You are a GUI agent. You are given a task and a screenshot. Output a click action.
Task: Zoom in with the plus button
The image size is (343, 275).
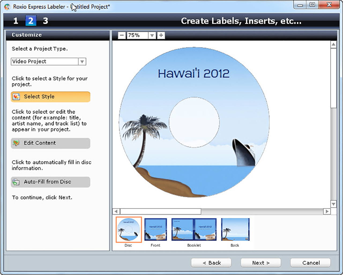pyautogui.click(x=161, y=35)
